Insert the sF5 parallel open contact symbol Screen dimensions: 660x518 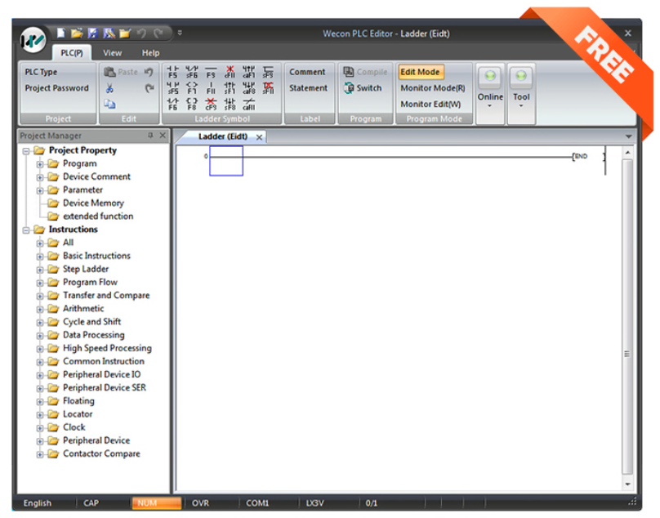(172, 87)
